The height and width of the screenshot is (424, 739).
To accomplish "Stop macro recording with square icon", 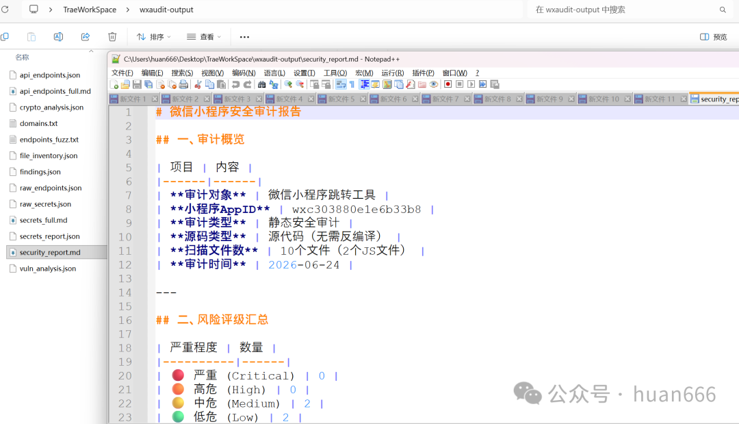I will click(x=460, y=84).
